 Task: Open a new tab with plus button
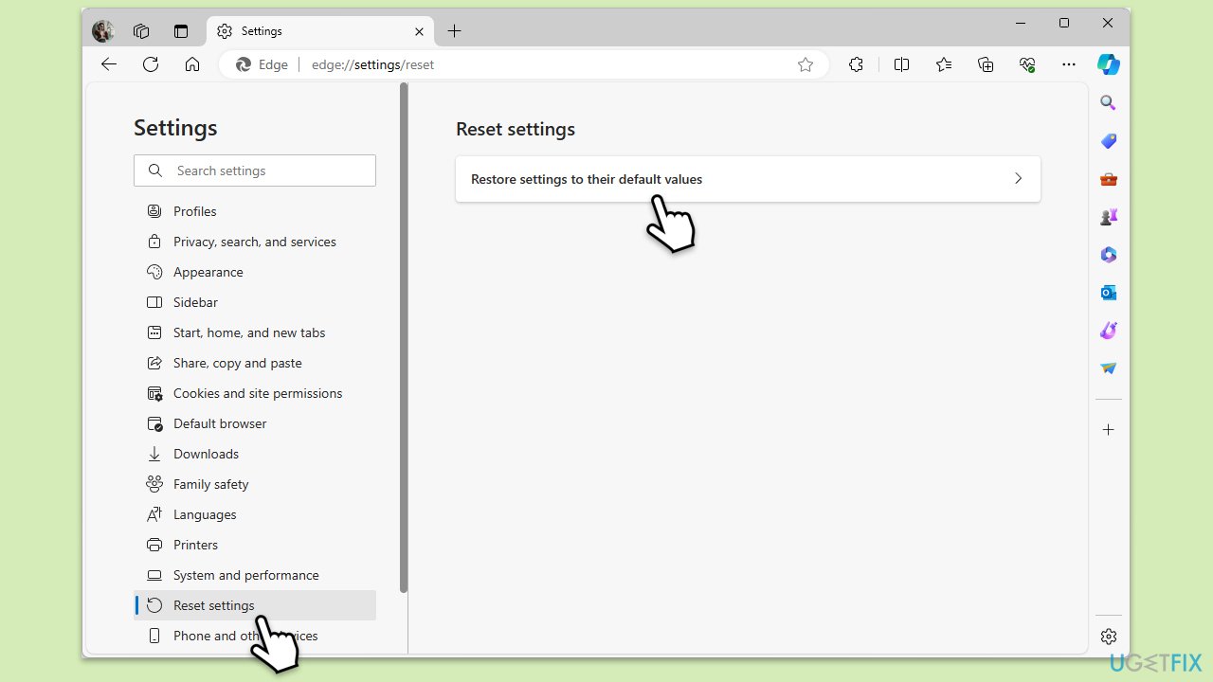[x=455, y=31]
